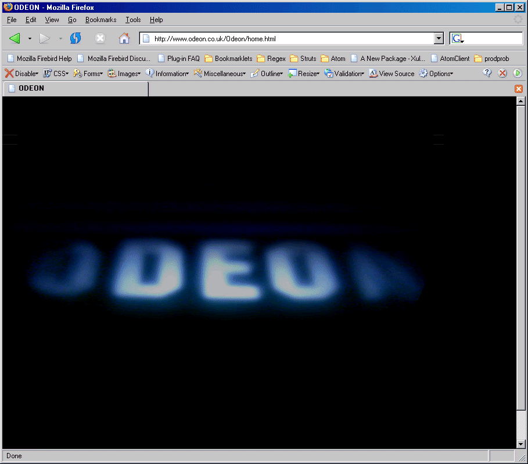Click the red X icon on Web Developer toolbar
Viewport: 528px width, 464px height.
pos(502,73)
